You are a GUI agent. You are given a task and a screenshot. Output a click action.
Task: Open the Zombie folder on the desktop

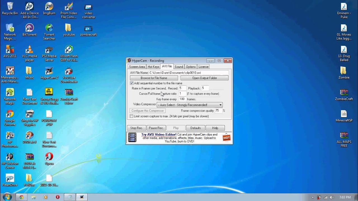344,73
